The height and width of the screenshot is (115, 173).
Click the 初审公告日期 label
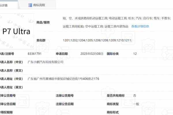coord(8,104)
